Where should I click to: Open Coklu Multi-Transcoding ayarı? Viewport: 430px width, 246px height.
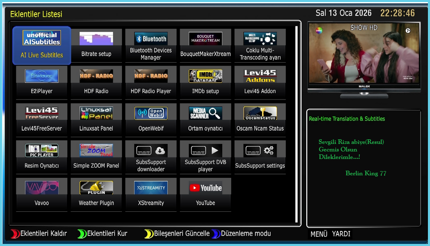260,46
